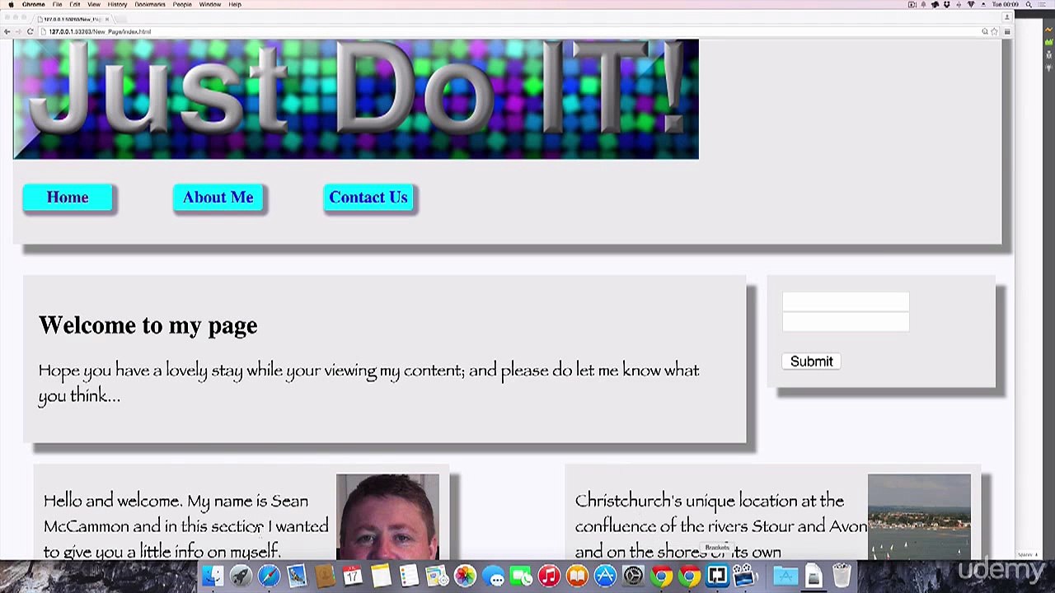Open FaceTime from the dock
This screenshot has height=593, width=1055.
click(521, 576)
